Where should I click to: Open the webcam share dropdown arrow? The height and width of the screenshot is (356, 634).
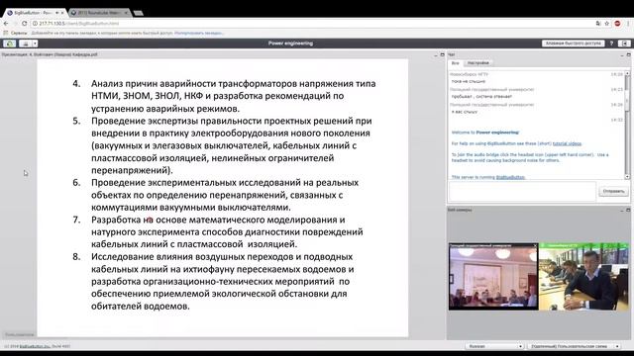click(x=36, y=44)
